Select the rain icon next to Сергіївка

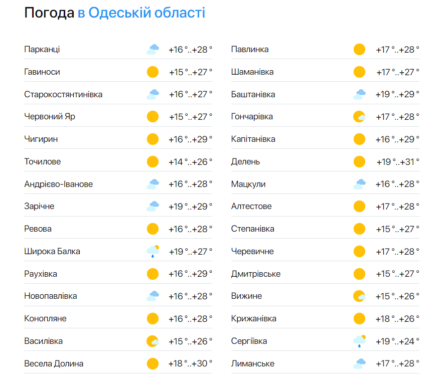click(359, 341)
